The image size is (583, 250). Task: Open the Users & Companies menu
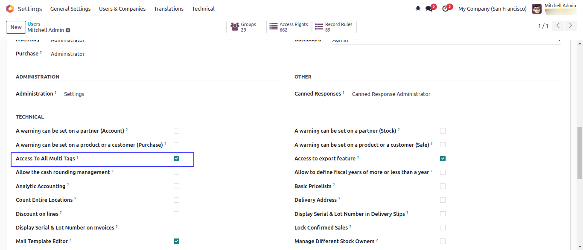coord(122,9)
